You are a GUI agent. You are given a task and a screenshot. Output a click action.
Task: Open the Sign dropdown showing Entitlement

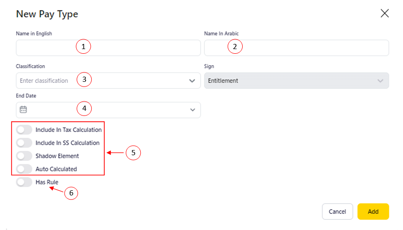296,80
